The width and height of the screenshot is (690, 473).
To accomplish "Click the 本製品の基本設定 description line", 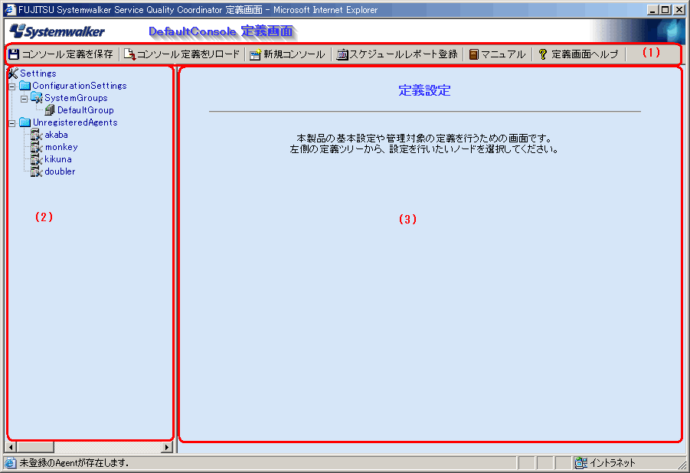I will click(x=424, y=139).
